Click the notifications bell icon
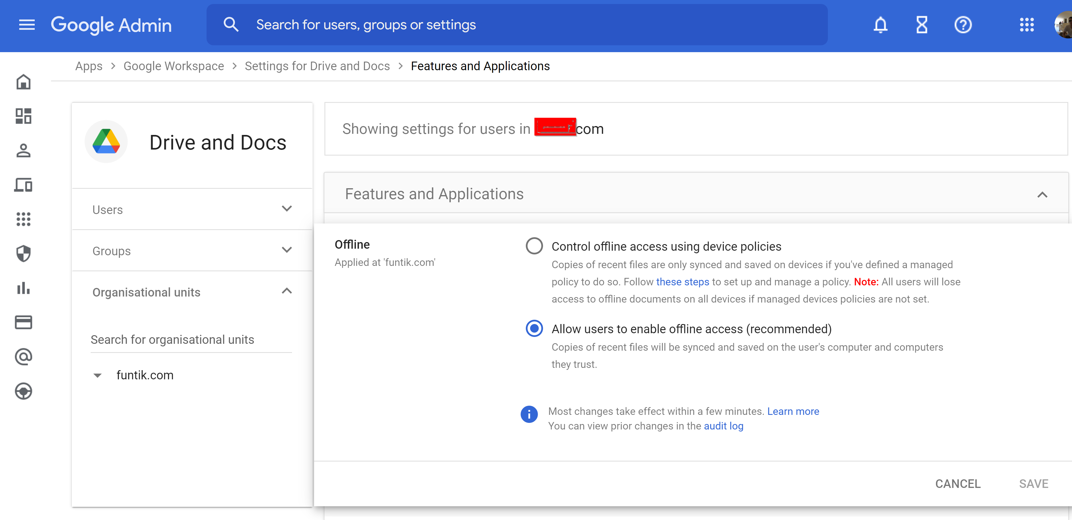Image resolution: width=1072 pixels, height=520 pixels. tap(880, 25)
